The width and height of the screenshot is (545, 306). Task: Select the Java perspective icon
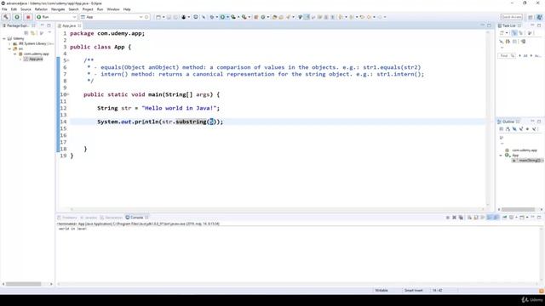tap(539, 17)
